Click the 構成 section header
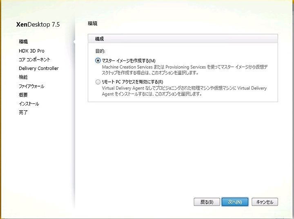Viewport: 294px width, 219px height. point(183,39)
